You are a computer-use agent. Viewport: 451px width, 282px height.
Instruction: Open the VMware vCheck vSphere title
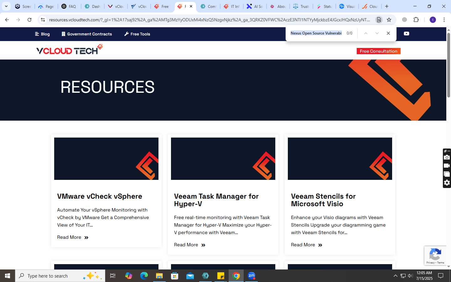tap(100, 196)
